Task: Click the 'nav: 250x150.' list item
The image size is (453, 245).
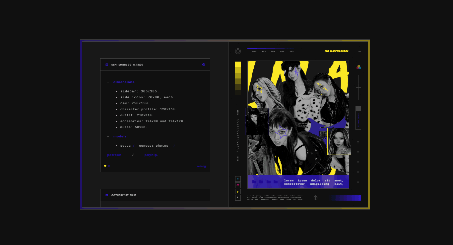Action: click(135, 103)
